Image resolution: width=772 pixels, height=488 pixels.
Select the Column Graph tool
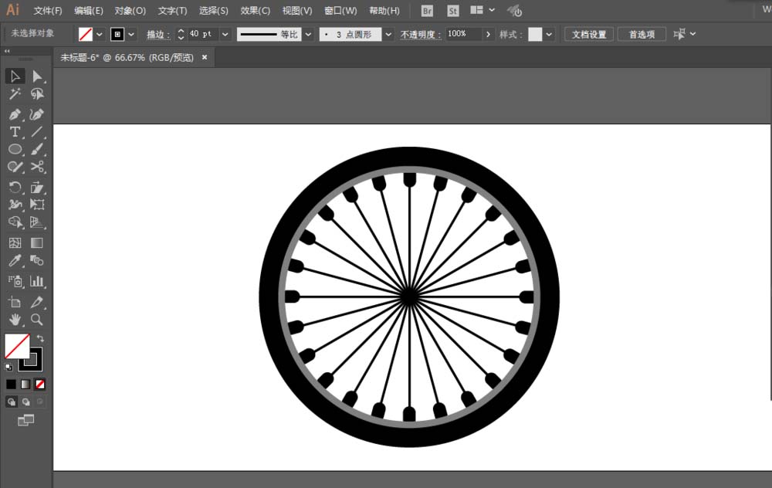click(37, 281)
